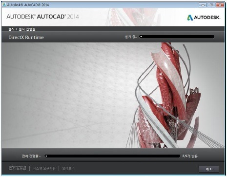Close the AutoCAD 2014 installer window
Viewport: 227px width, 177px height.
220,5
